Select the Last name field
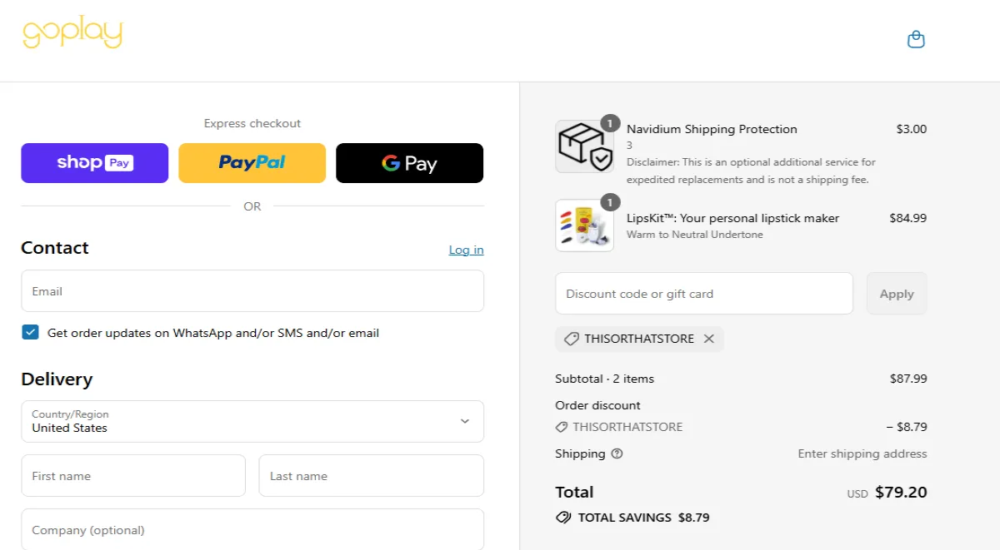Viewport: 1000px width, 550px height. [371, 475]
